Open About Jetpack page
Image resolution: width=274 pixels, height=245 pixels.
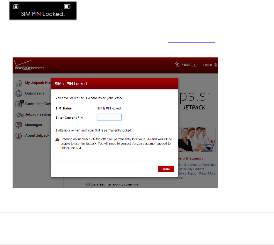click(37, 135)
